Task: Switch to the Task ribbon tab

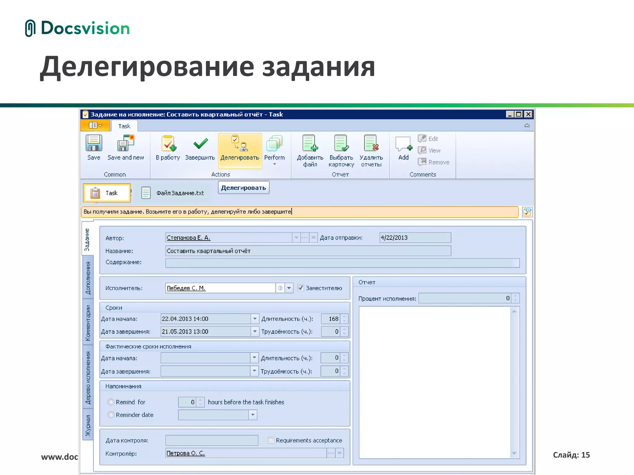Action: pos(124,126)
